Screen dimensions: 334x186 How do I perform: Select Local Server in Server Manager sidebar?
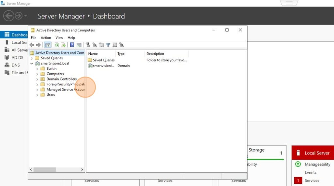tap(14, 42)
